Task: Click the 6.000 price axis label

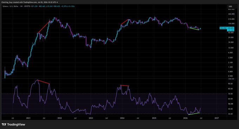Action: (x=231, y=52)
